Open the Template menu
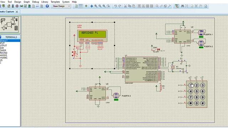The width and height of the screenshot is (228, 128). [55, 2]
